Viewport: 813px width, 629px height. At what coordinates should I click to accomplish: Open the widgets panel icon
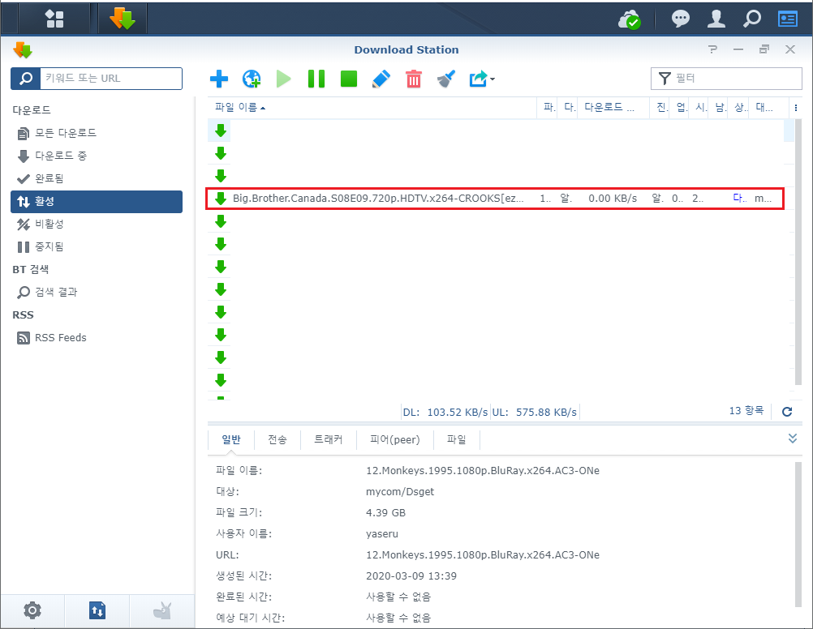(788, 19)
